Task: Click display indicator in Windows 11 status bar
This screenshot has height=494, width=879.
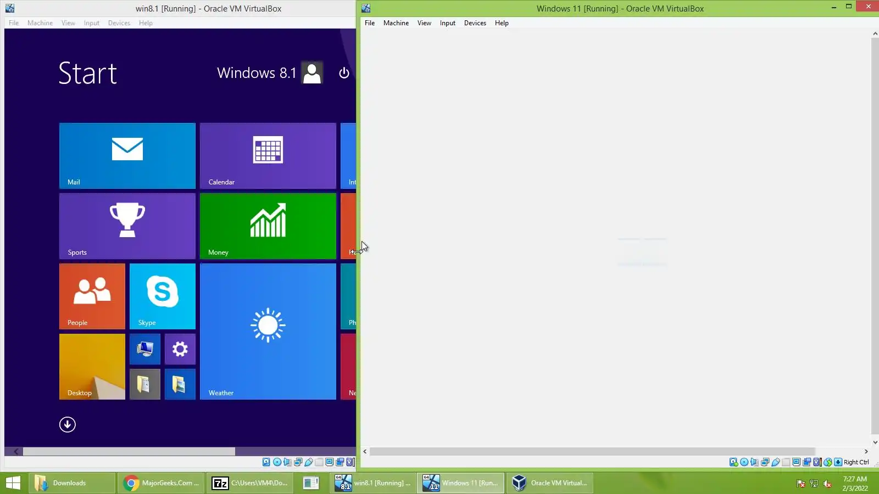Action: 796,462
